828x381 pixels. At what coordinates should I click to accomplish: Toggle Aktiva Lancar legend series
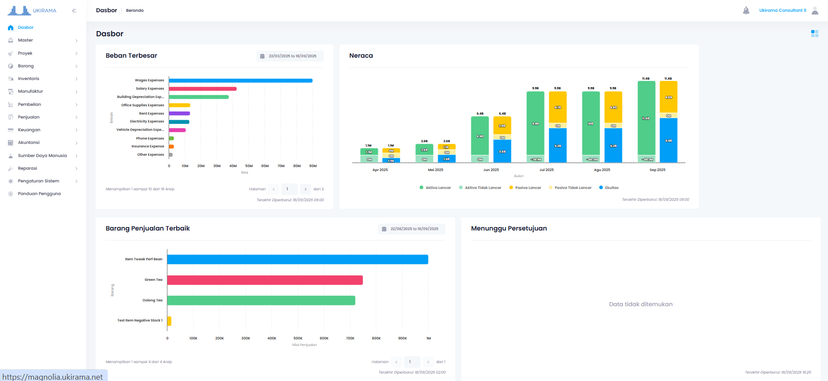coord(435,188)
